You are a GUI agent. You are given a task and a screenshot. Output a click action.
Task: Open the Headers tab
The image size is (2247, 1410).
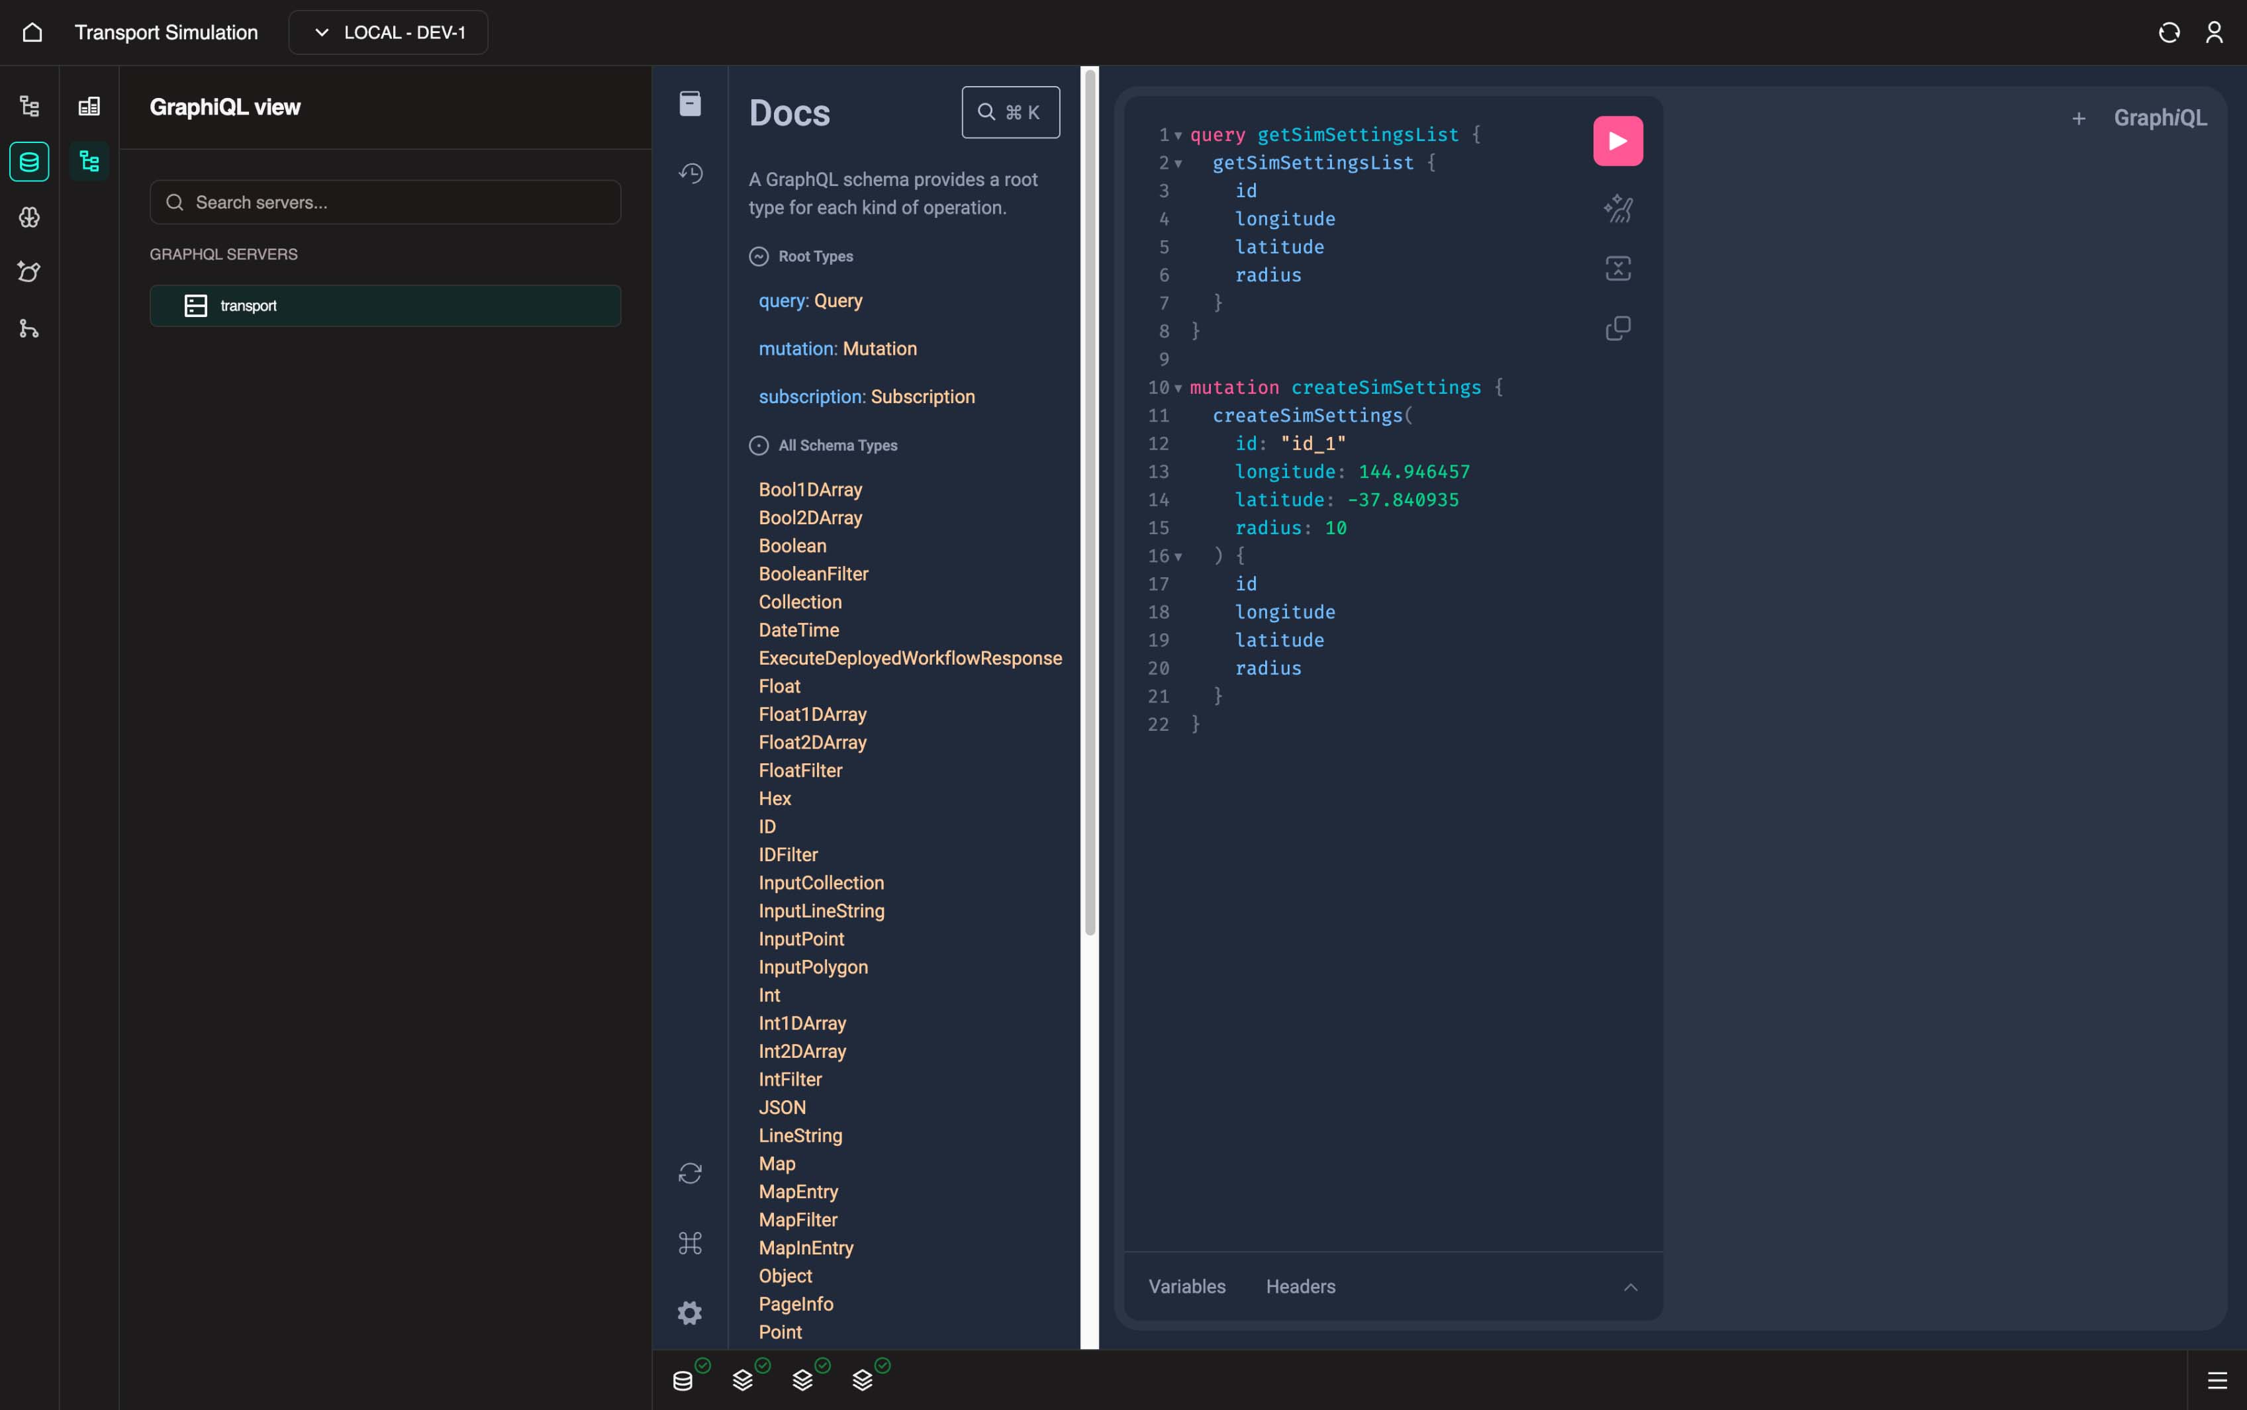coord(1301,1287)
